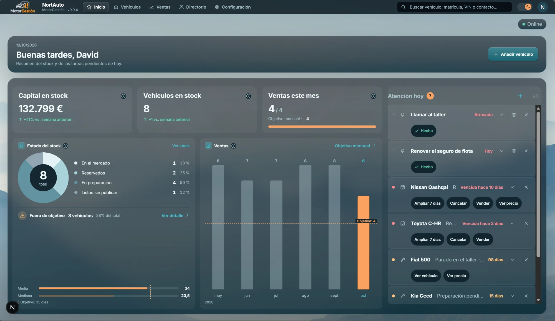Mark Llamar al taller checkbox circle
555x321 pixels.
click(393, 115)
